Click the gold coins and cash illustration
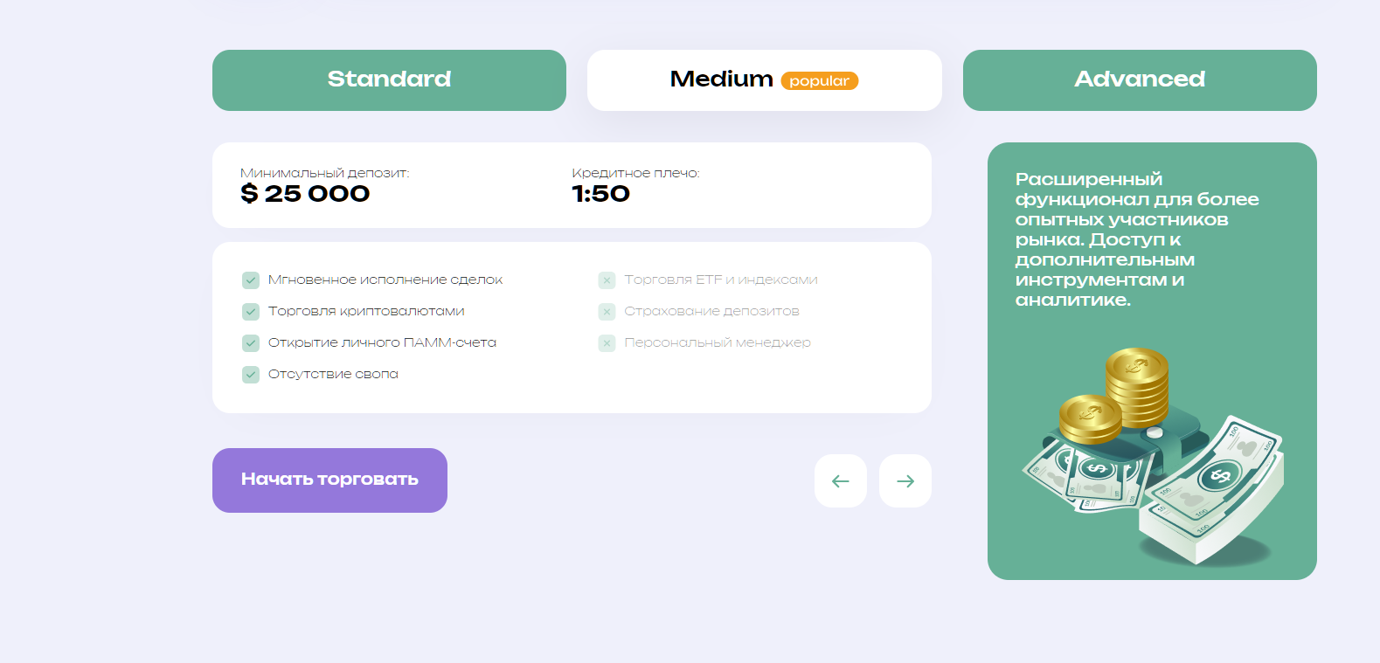 (1154, 454)
